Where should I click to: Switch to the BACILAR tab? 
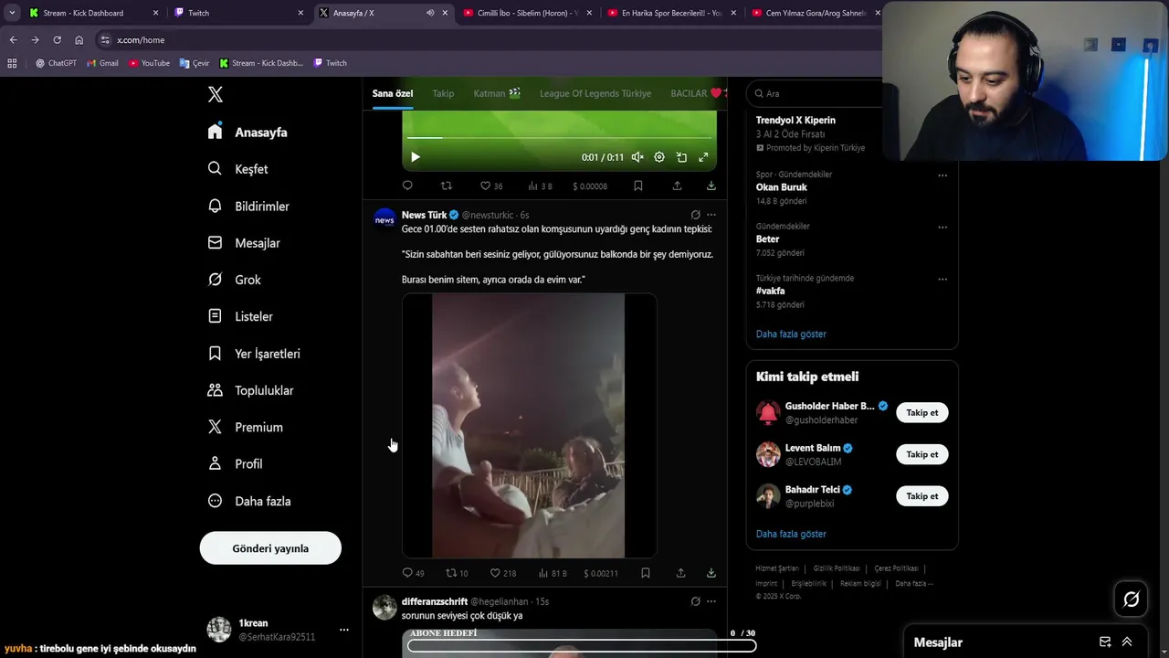point(696,93)
